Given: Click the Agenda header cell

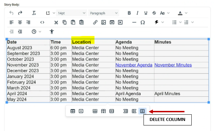Looking at the screenshot, I should pos(135,42).
